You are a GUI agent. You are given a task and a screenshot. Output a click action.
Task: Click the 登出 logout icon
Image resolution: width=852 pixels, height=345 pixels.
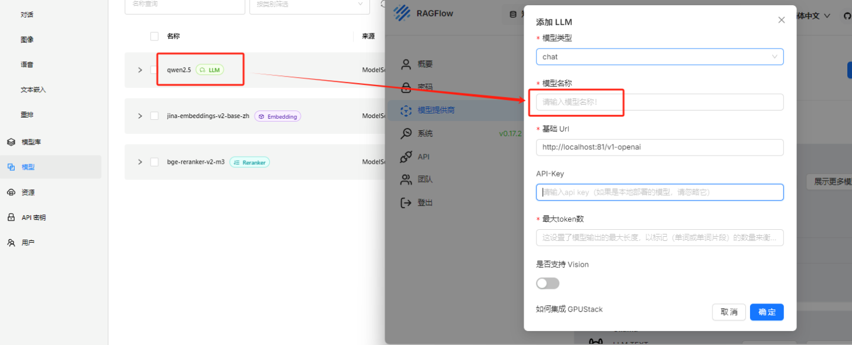pyautogui.click(x=406, y=203)
